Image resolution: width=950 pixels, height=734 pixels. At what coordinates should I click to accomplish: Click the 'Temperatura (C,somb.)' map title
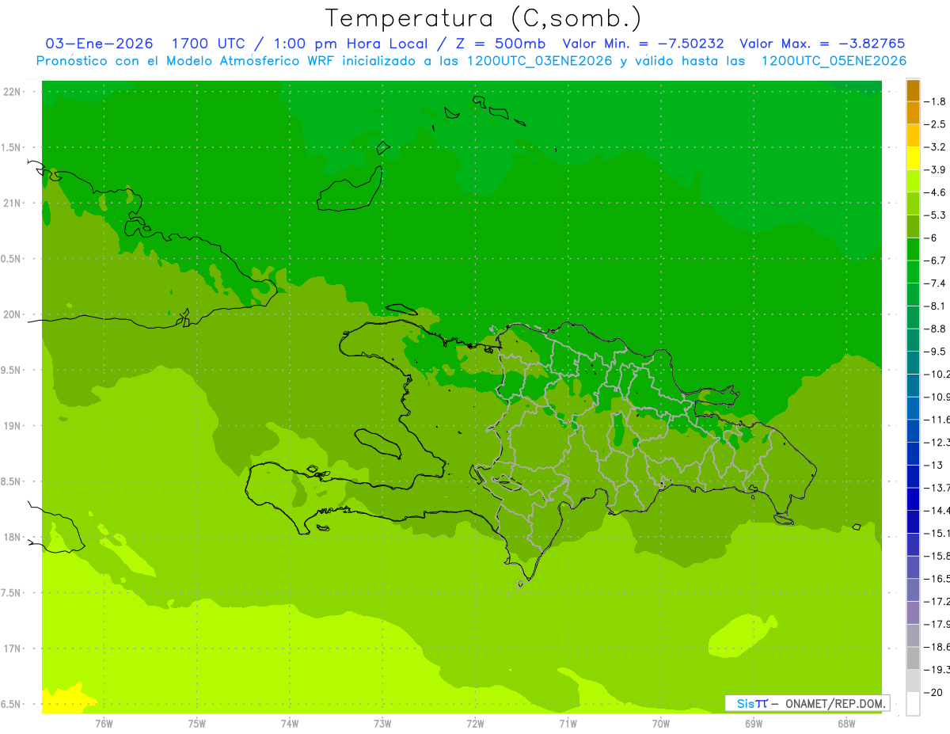pyautogui.click(x=483, y=18)
